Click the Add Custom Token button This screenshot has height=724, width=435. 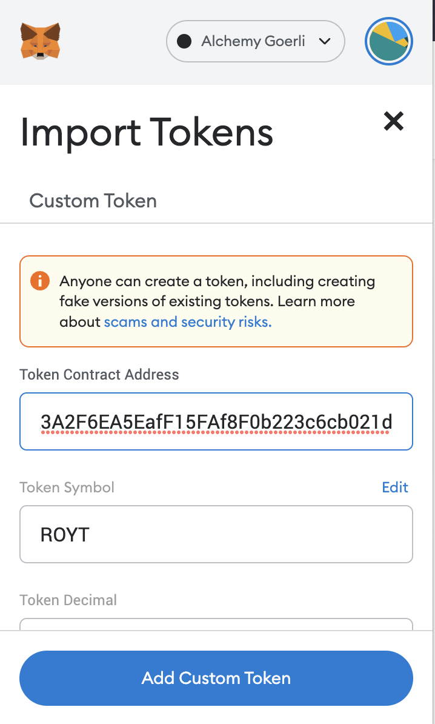(216, 678)
